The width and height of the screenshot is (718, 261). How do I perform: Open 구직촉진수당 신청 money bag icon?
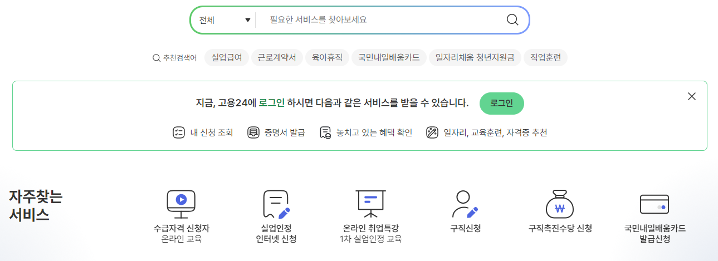tap(560, 203)
